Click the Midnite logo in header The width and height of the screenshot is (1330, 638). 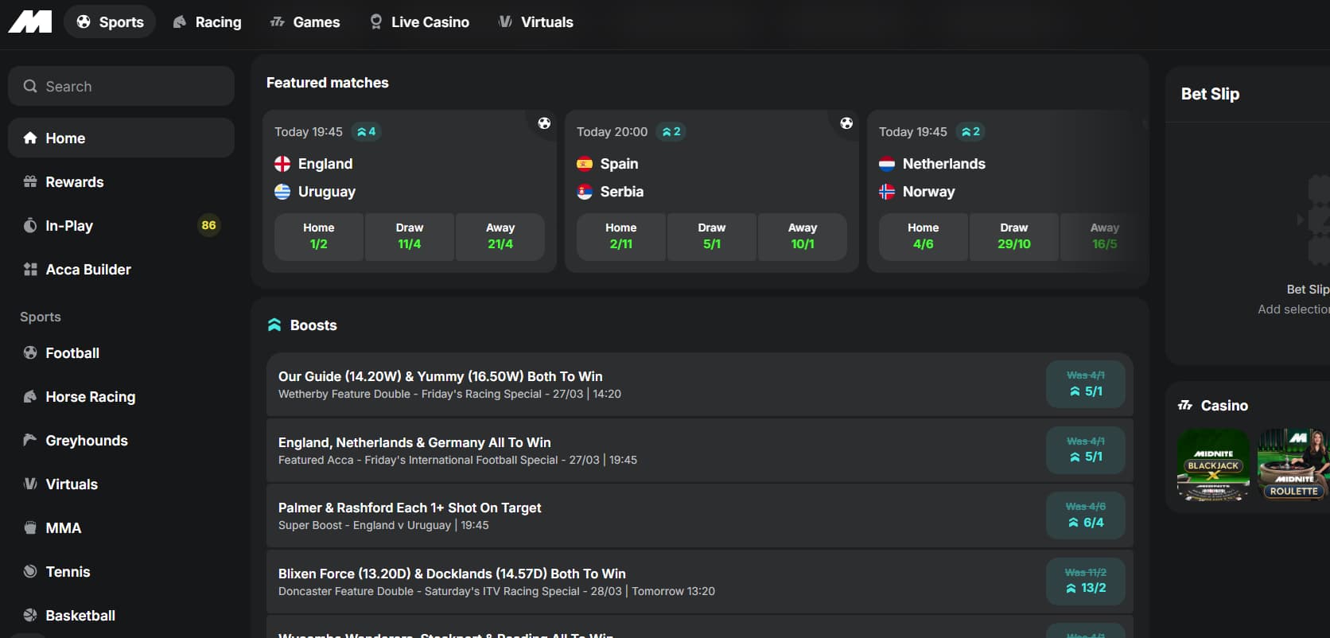pos(30,21)
